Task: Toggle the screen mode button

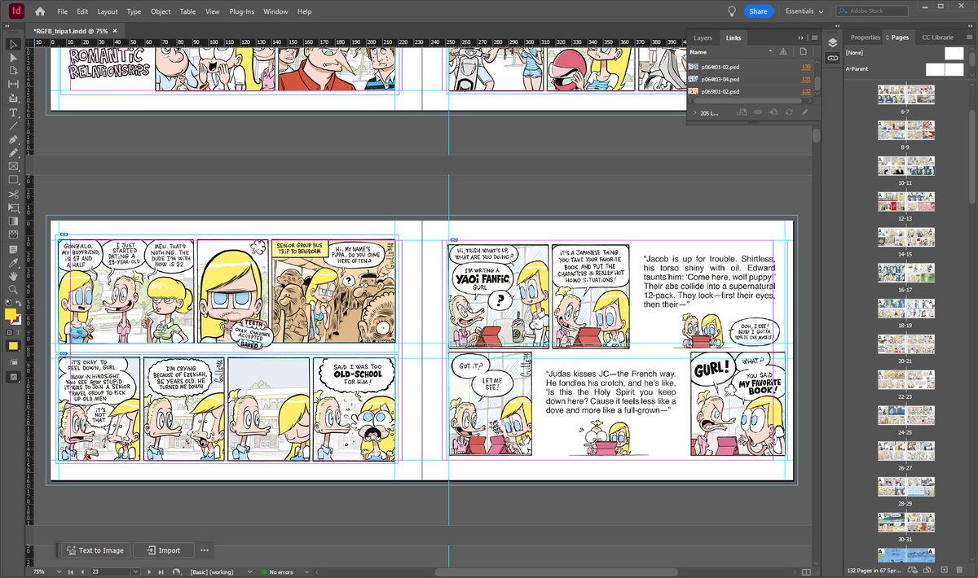Action: (x=13, y=377)
